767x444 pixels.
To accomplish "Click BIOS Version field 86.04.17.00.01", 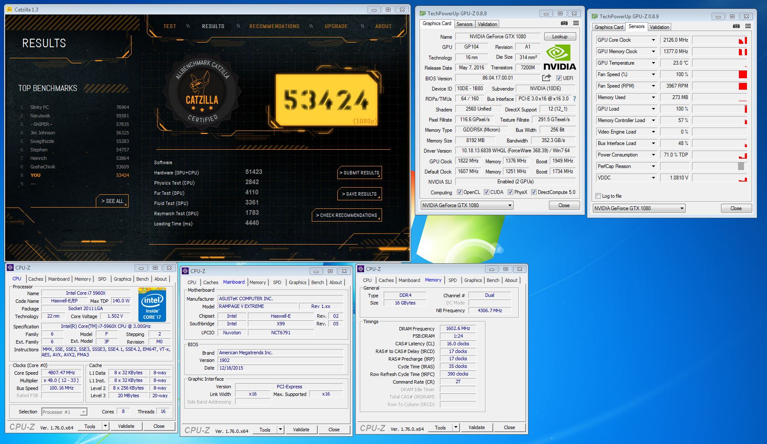I will point(497,78).
